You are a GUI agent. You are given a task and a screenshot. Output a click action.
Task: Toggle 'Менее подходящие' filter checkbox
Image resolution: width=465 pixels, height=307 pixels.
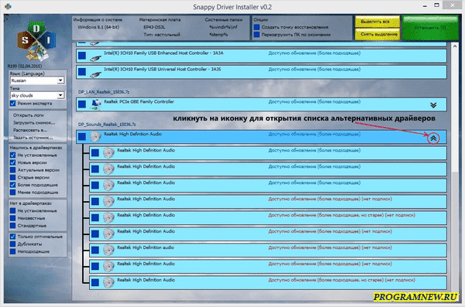click(x=12, y=192)
